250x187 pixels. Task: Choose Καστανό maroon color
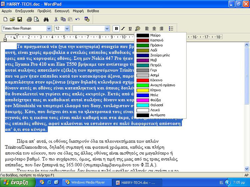click(x=160, y=40)
